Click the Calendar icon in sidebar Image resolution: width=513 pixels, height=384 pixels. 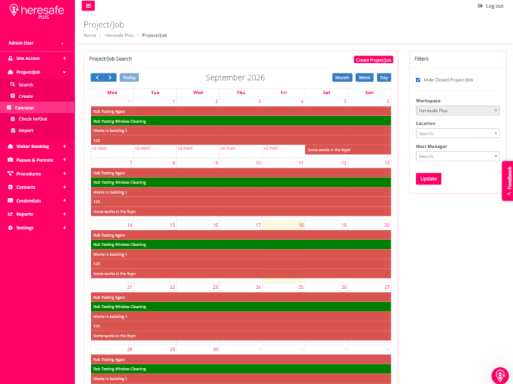tap(9, 107)
